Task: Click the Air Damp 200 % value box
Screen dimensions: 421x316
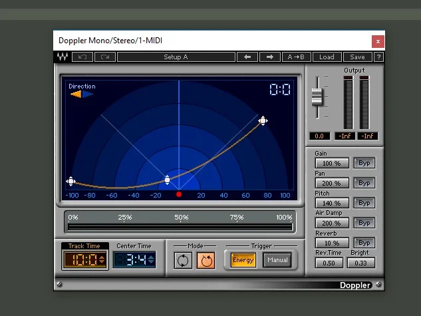Action: coord(332,223)
